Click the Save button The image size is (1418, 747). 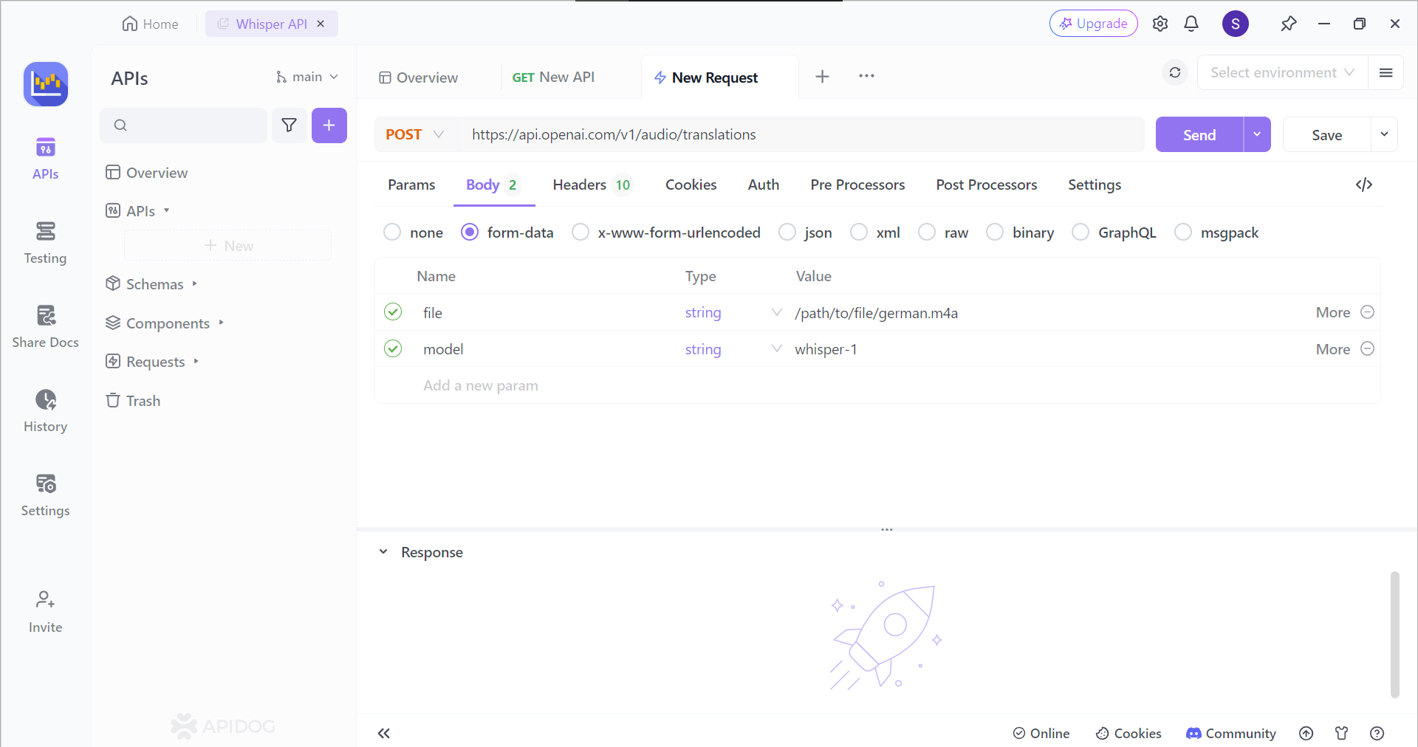(x=1326, y=135)
